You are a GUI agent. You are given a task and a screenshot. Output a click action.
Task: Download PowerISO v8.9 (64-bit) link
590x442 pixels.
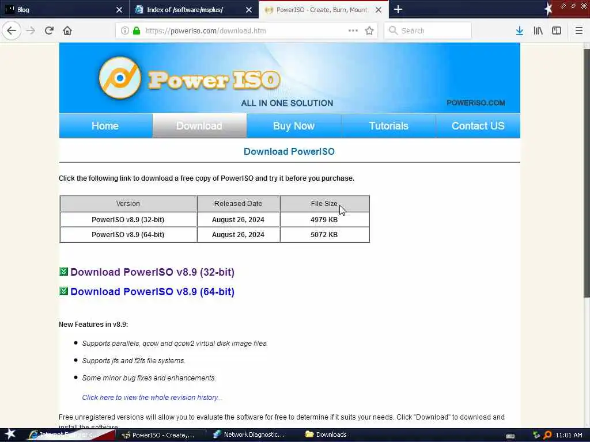152,291
